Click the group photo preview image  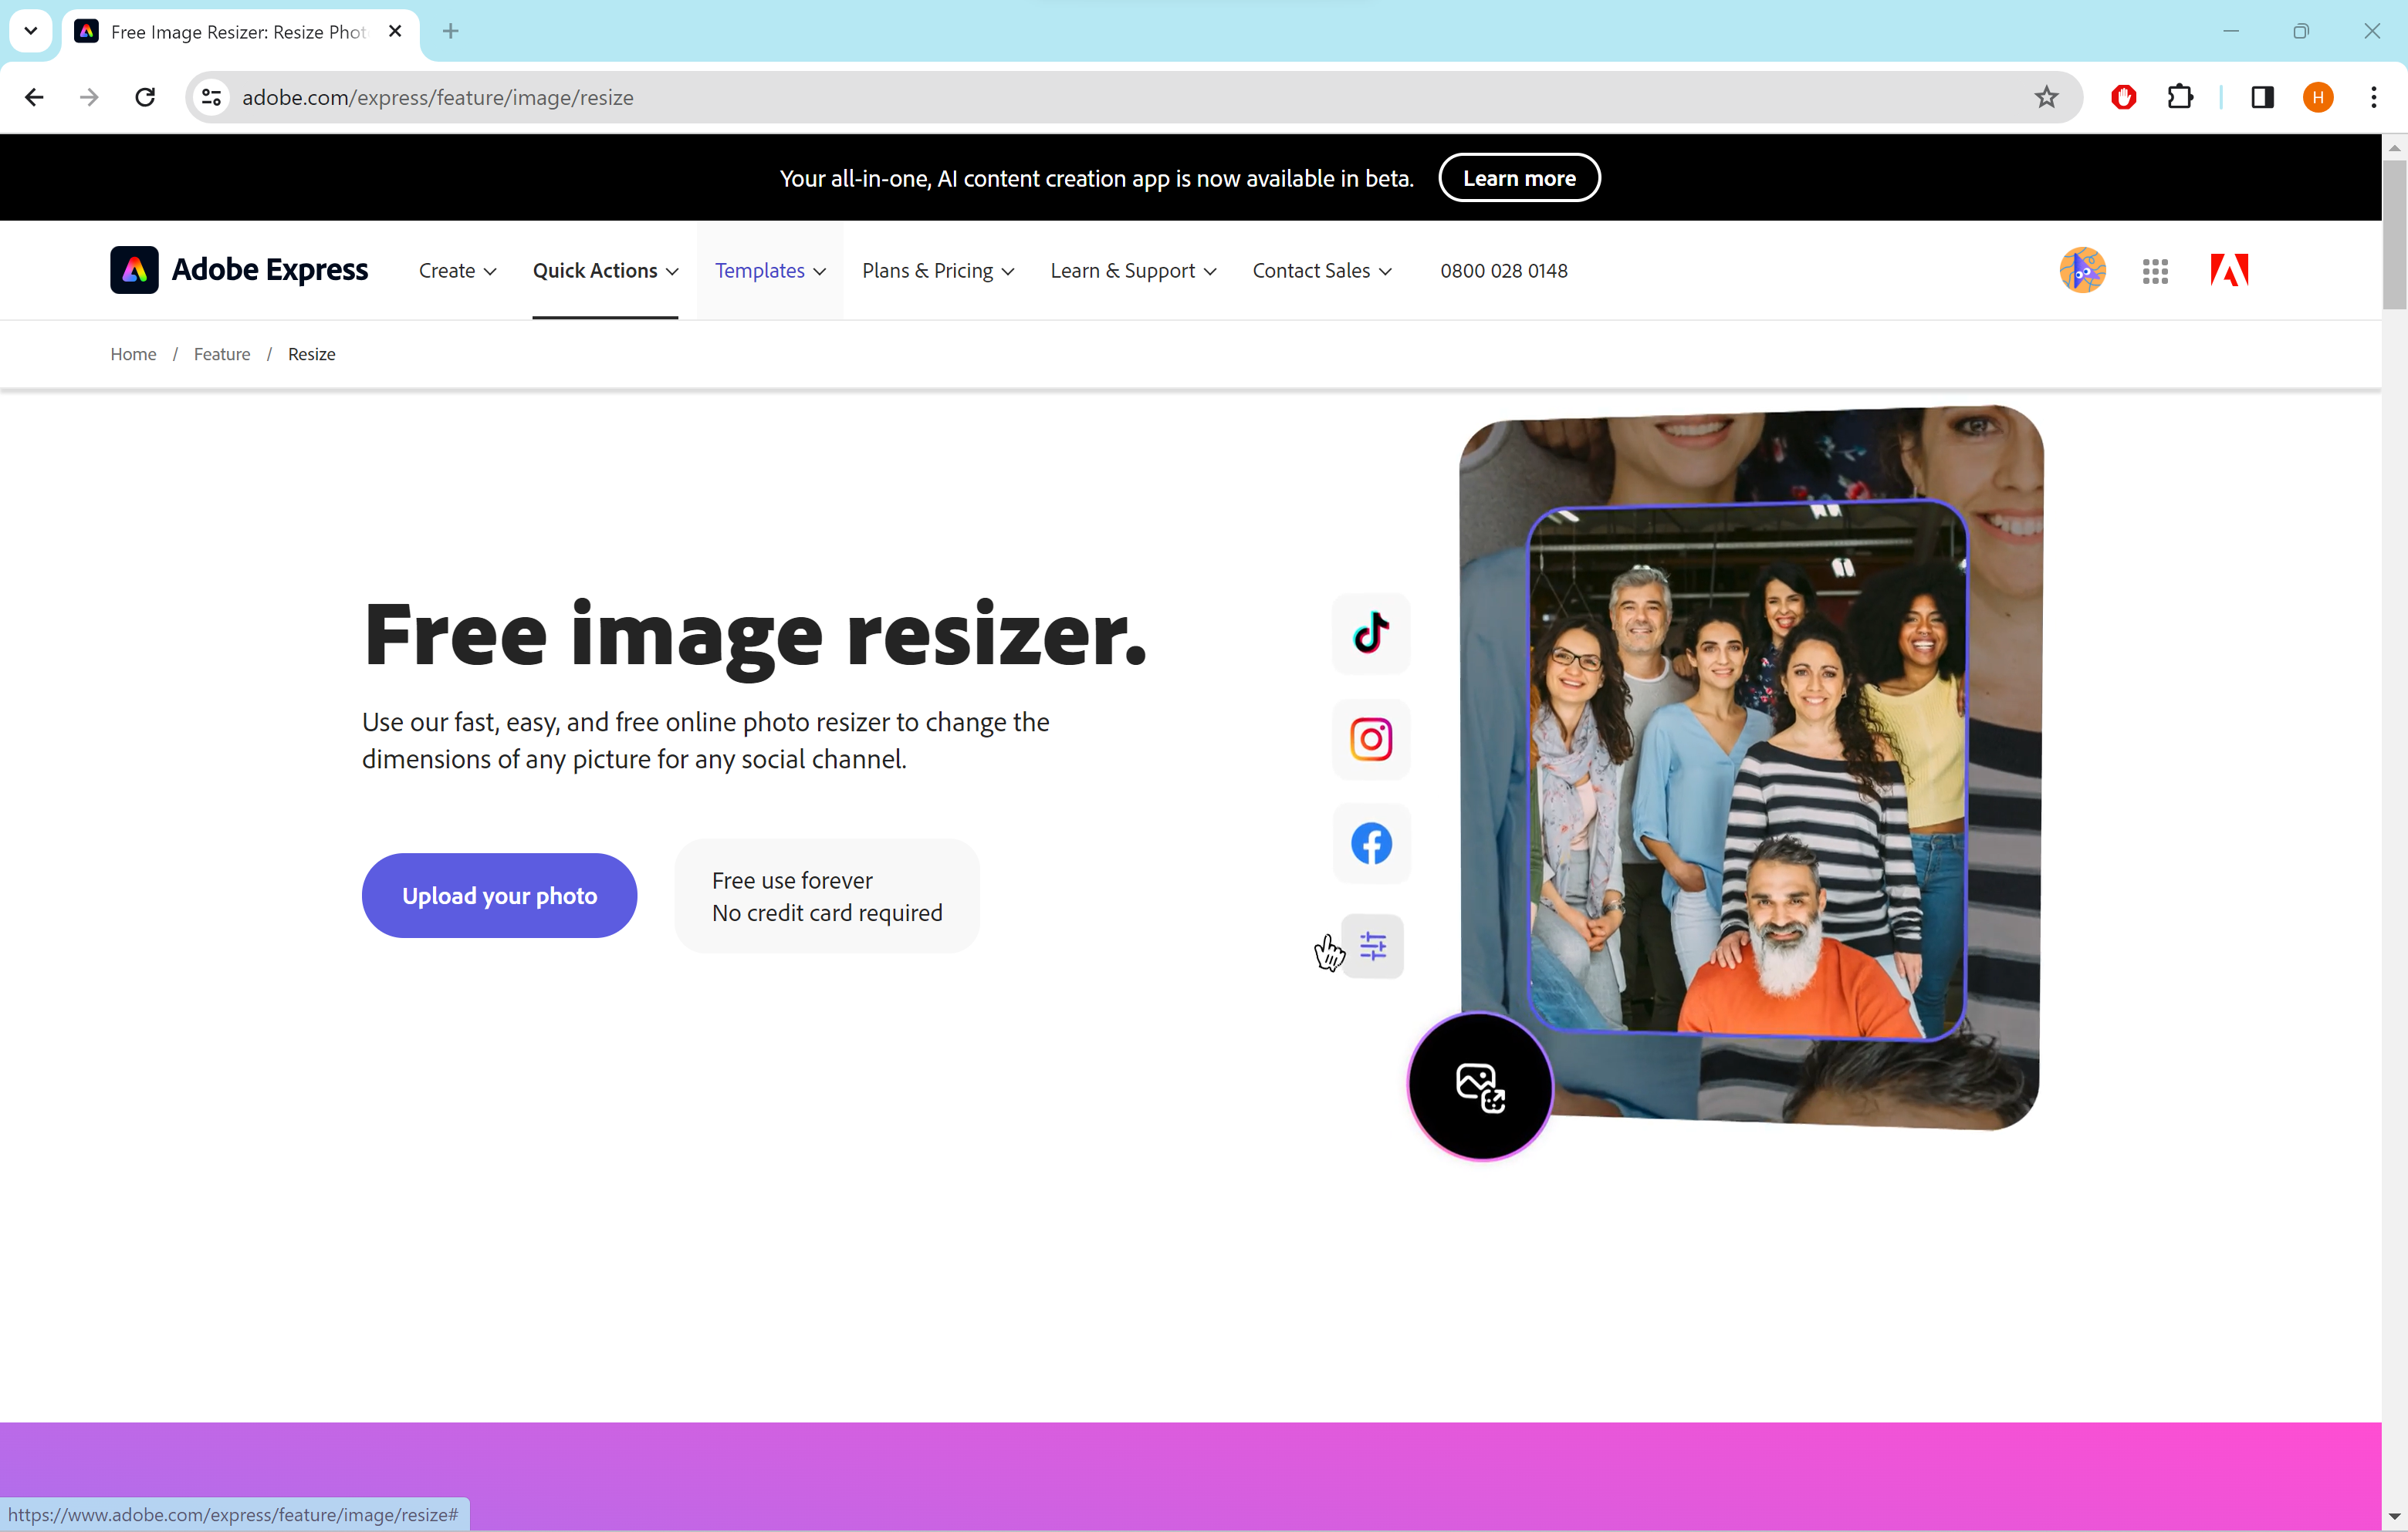(x=1747, y=770)
